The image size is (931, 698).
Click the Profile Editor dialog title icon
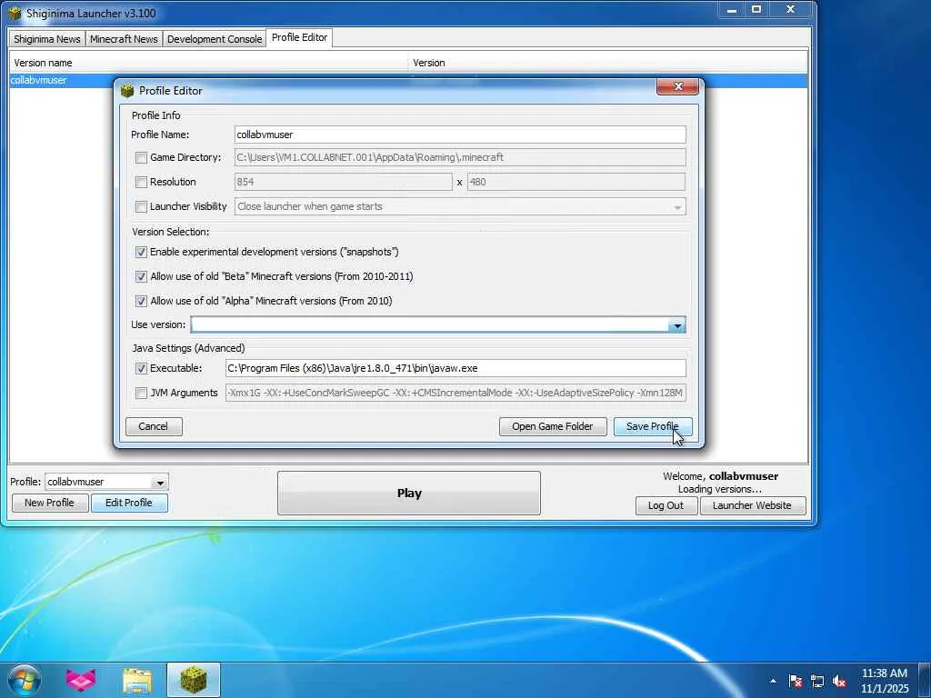pyautogui.click(x=127, y=91)
